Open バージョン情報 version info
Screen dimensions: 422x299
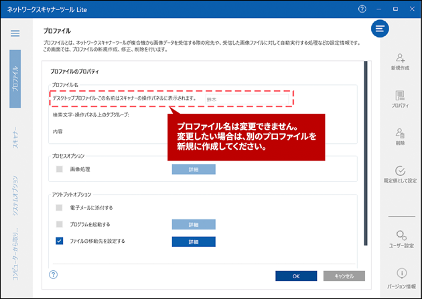click(x=401, y=277)
